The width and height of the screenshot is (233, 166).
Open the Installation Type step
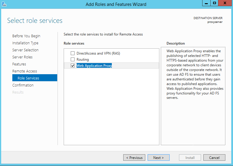(x=25, y=43)
